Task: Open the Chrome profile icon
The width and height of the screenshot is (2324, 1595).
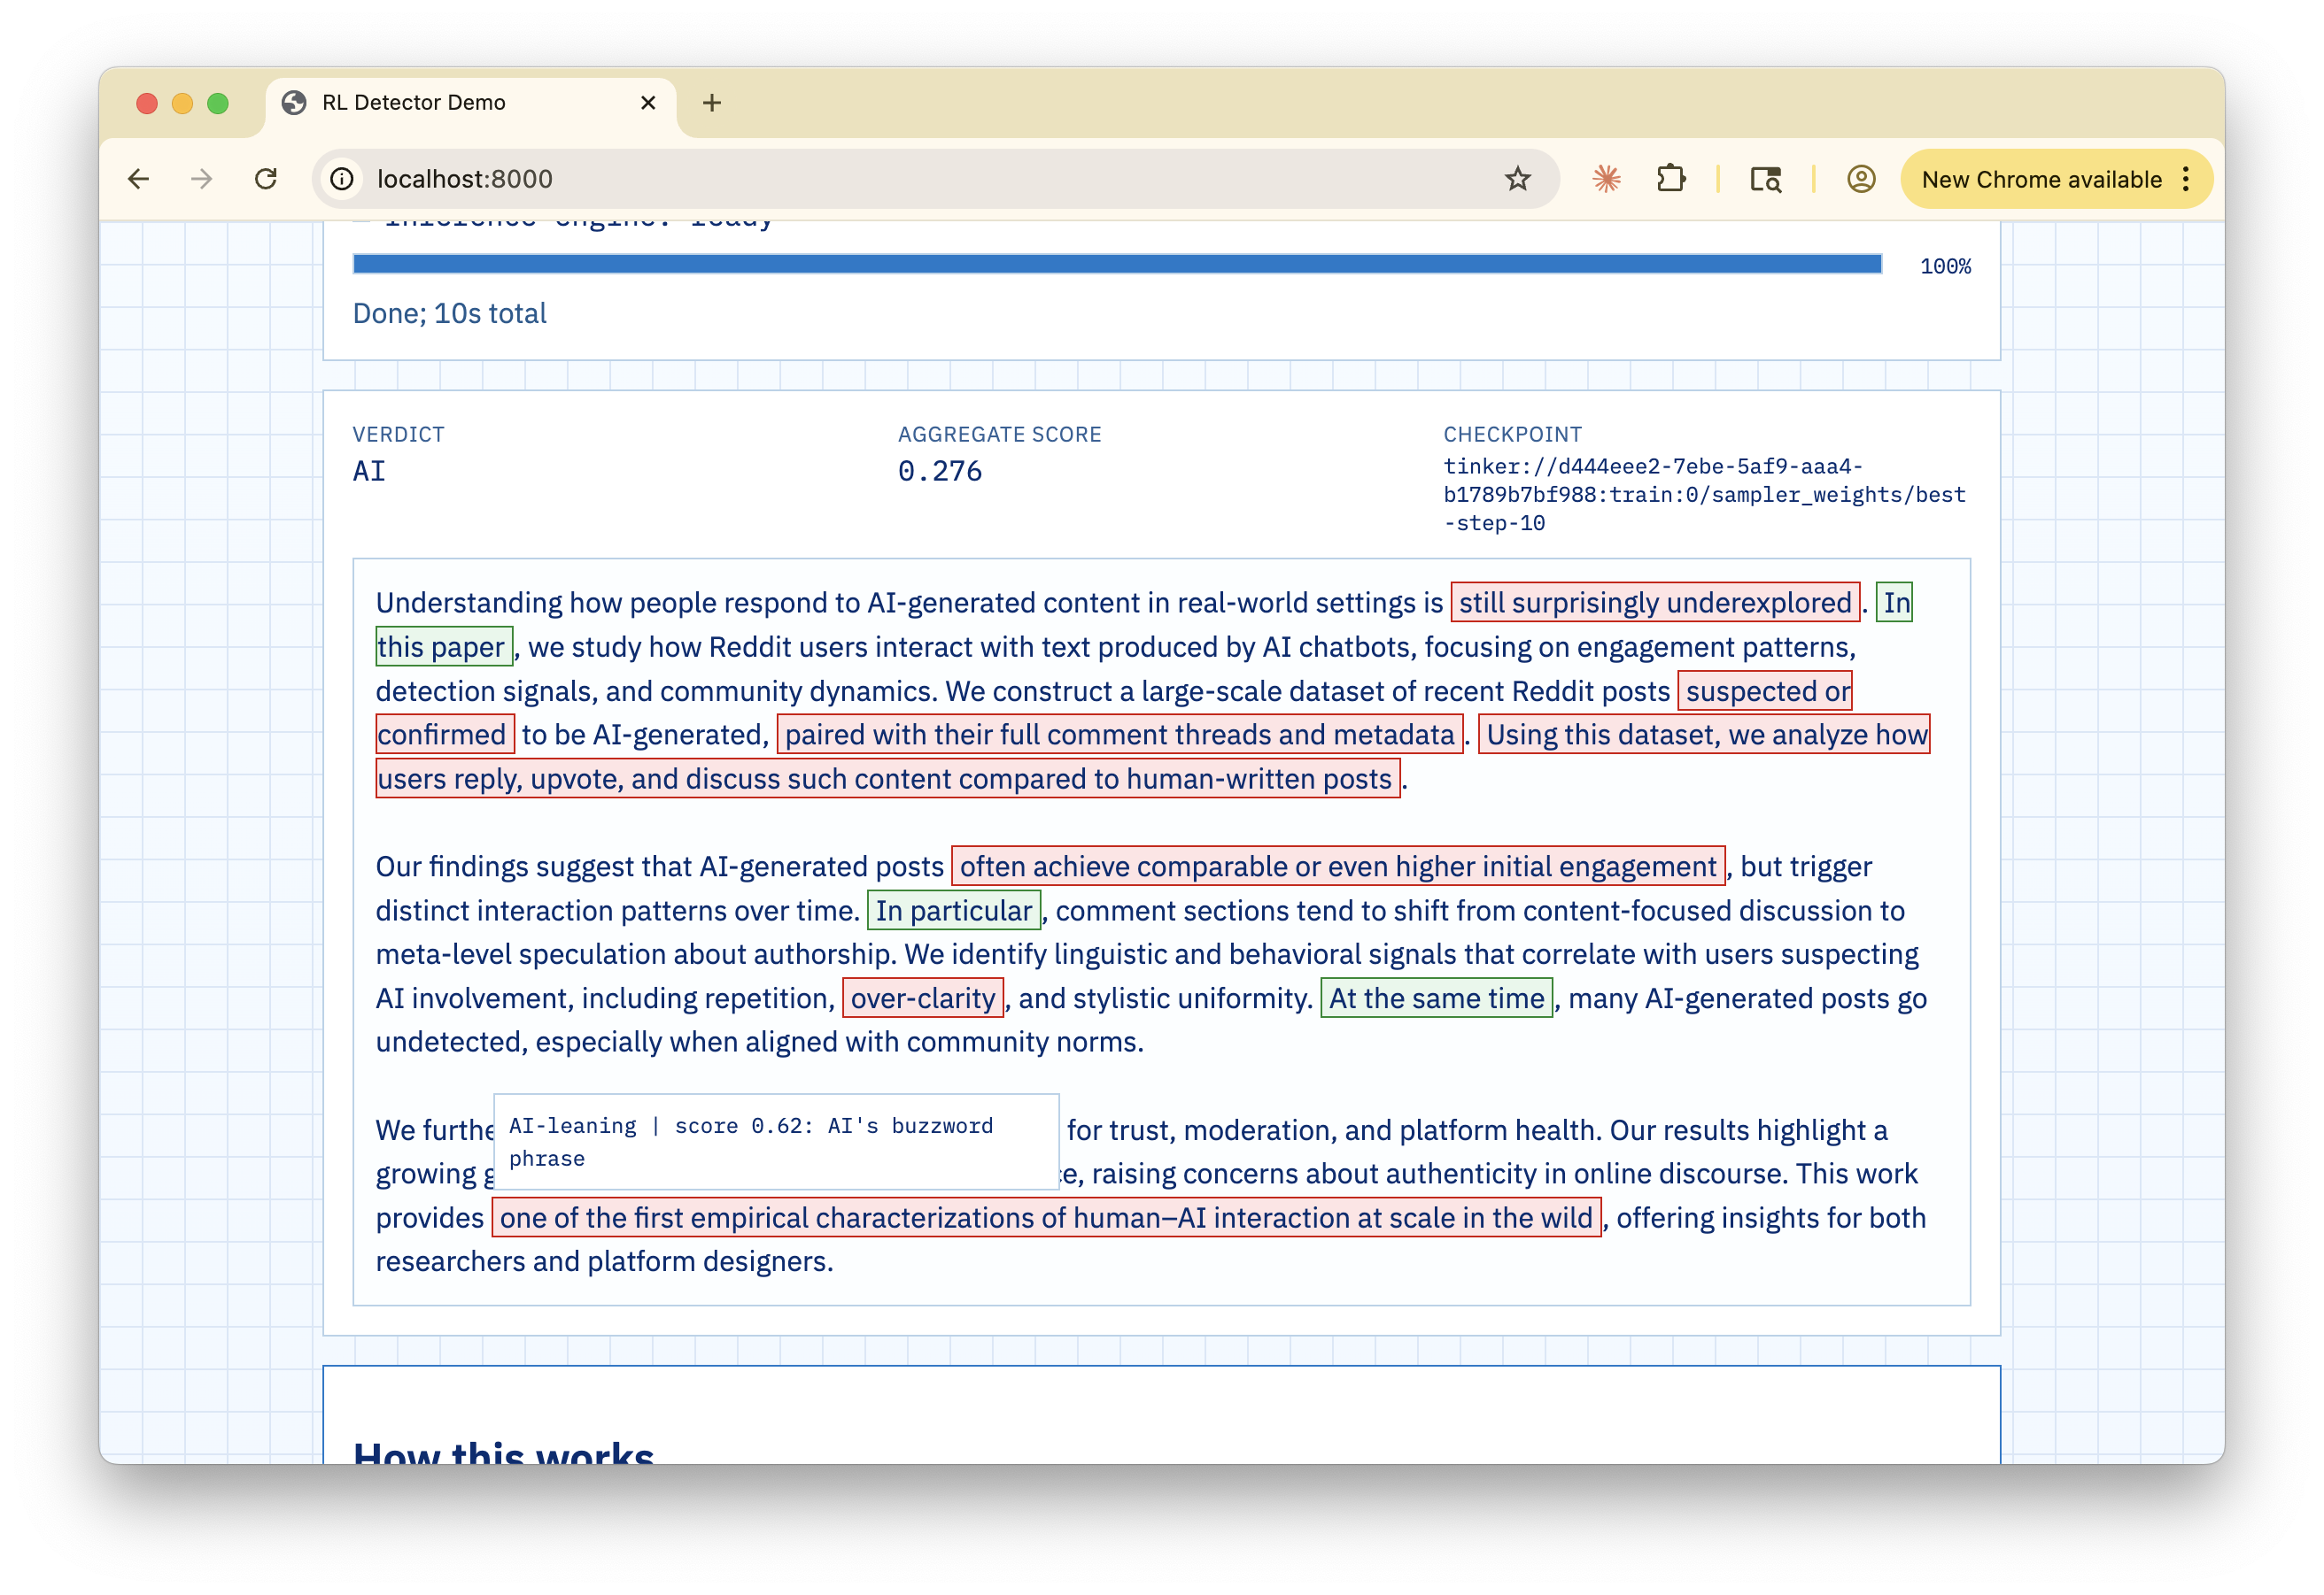Action: (1860, 179)
